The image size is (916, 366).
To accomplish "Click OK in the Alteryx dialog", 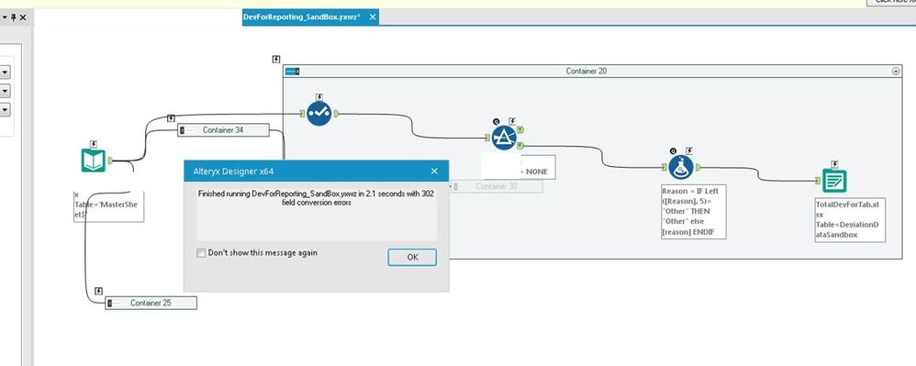I will [x=412, y=257].
